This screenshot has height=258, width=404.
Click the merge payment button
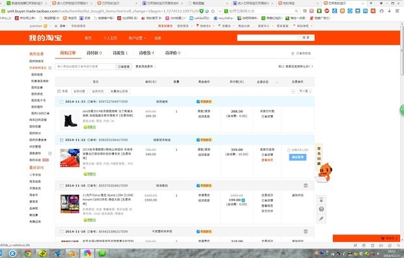click(79, 91)
